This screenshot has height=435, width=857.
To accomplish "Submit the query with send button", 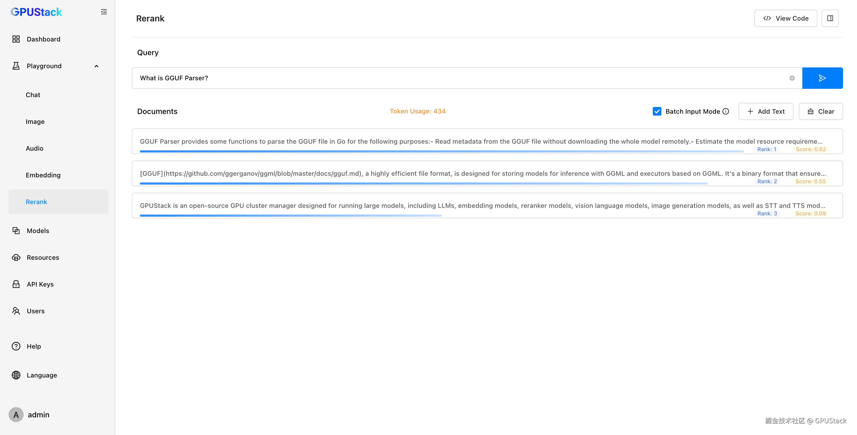I will (822, 78).
